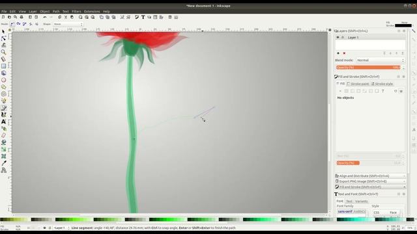Select the 3D box tool
Screen dimensions: 417x234
click(x=3, y=73)
